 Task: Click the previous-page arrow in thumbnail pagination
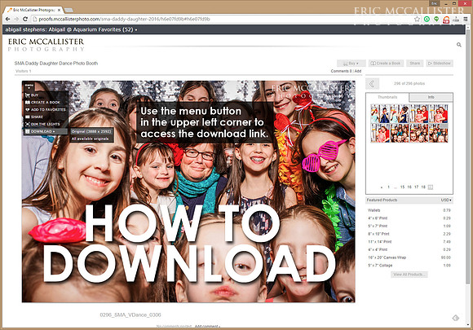tap(382, 187)
